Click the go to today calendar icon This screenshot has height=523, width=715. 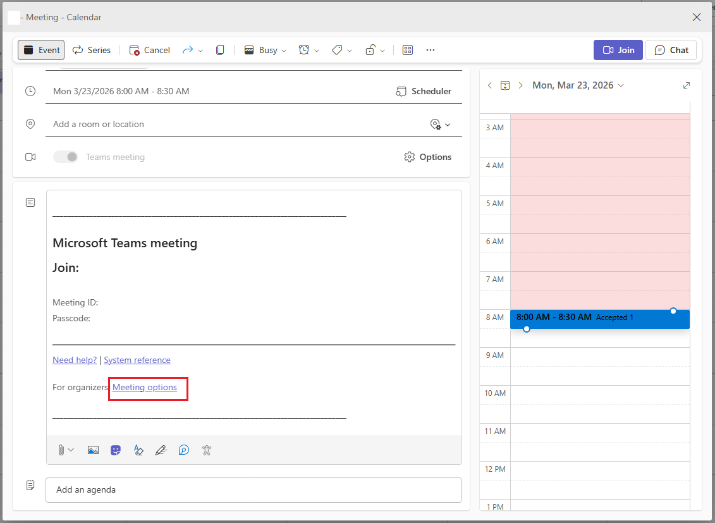click(x=505, y=85)
